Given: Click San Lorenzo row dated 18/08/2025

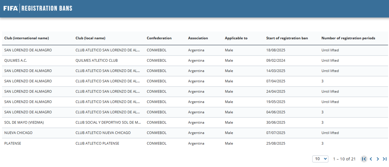Looking at the screenshot, I should coord(28,50).
